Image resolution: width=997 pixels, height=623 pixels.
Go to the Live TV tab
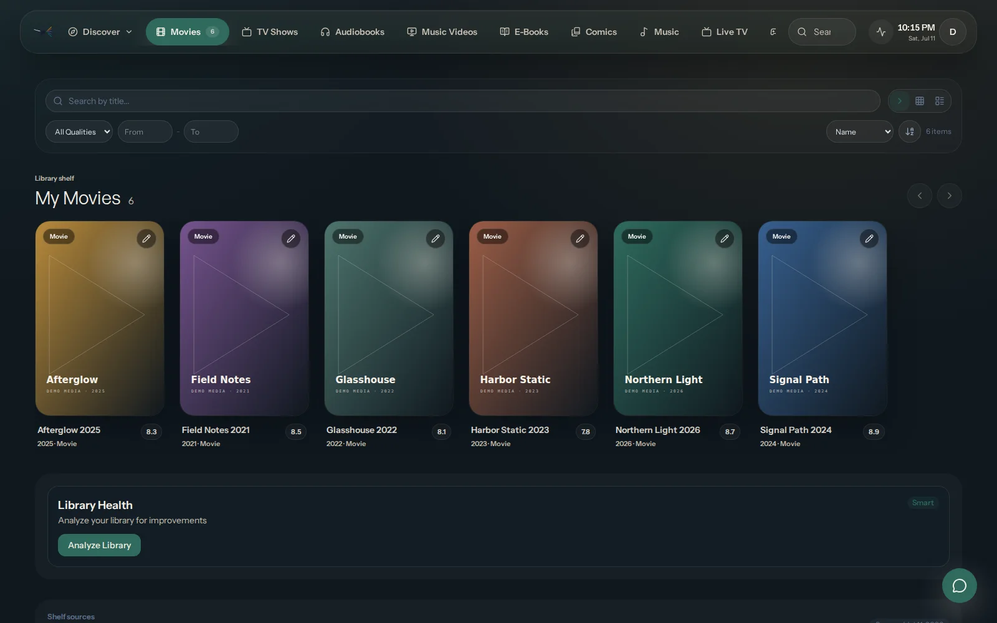tap(725, 32)
